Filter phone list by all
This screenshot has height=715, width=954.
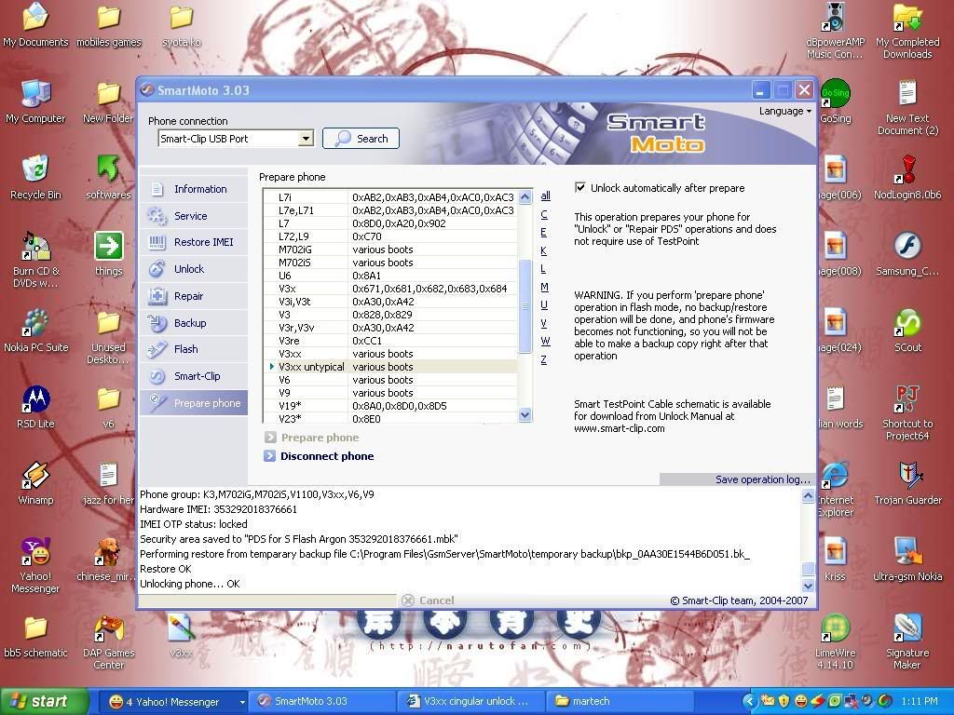tap(545, 196)
